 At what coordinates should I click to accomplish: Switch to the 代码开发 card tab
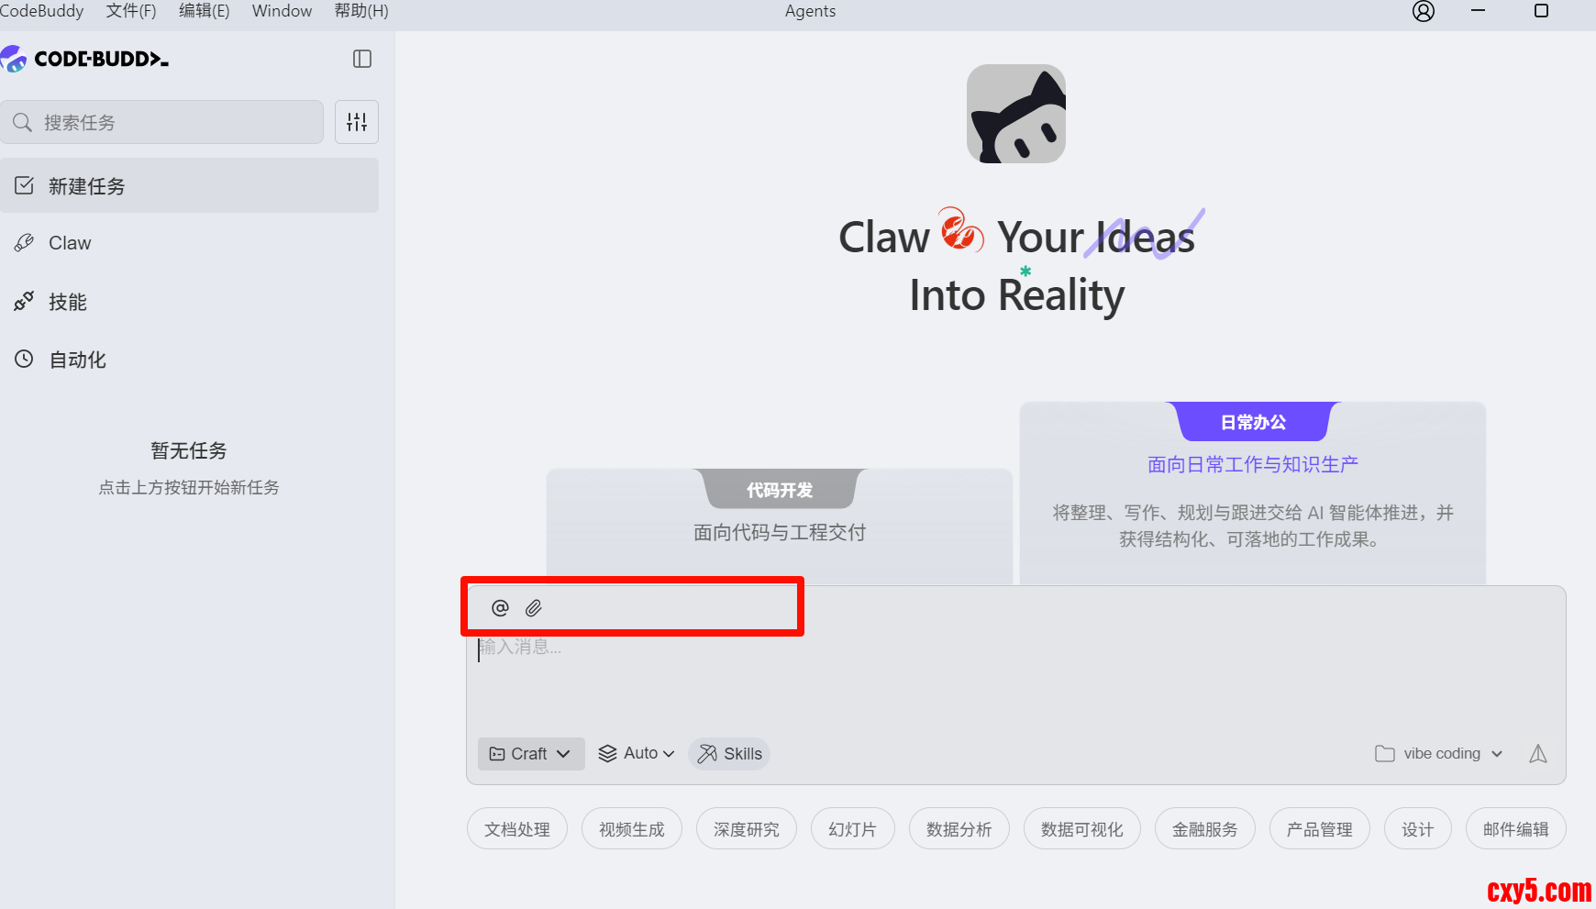click(780, 490)
